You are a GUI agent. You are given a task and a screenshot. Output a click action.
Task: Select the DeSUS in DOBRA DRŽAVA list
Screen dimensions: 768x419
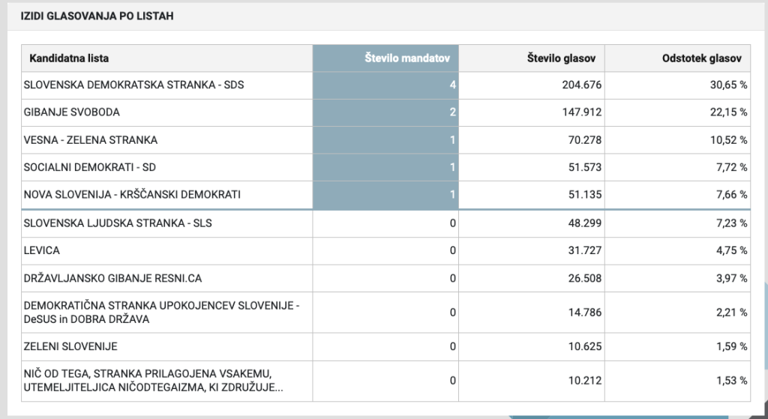[x=161, y=313]
